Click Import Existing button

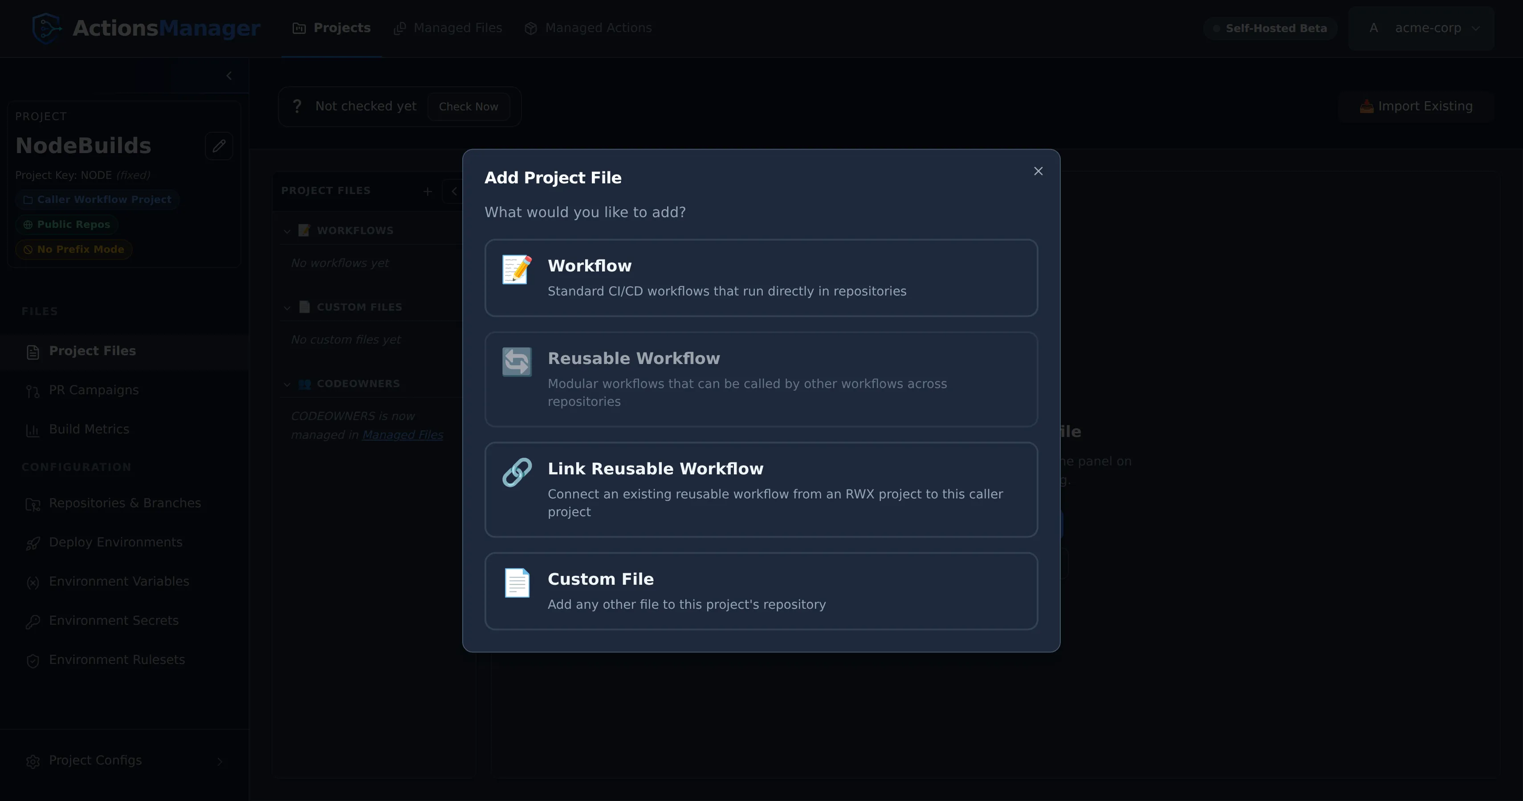1416,106
